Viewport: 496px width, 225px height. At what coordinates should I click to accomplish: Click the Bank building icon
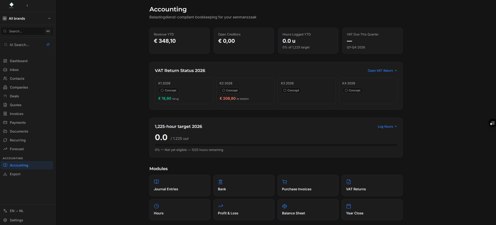click(x=221, y=182)
